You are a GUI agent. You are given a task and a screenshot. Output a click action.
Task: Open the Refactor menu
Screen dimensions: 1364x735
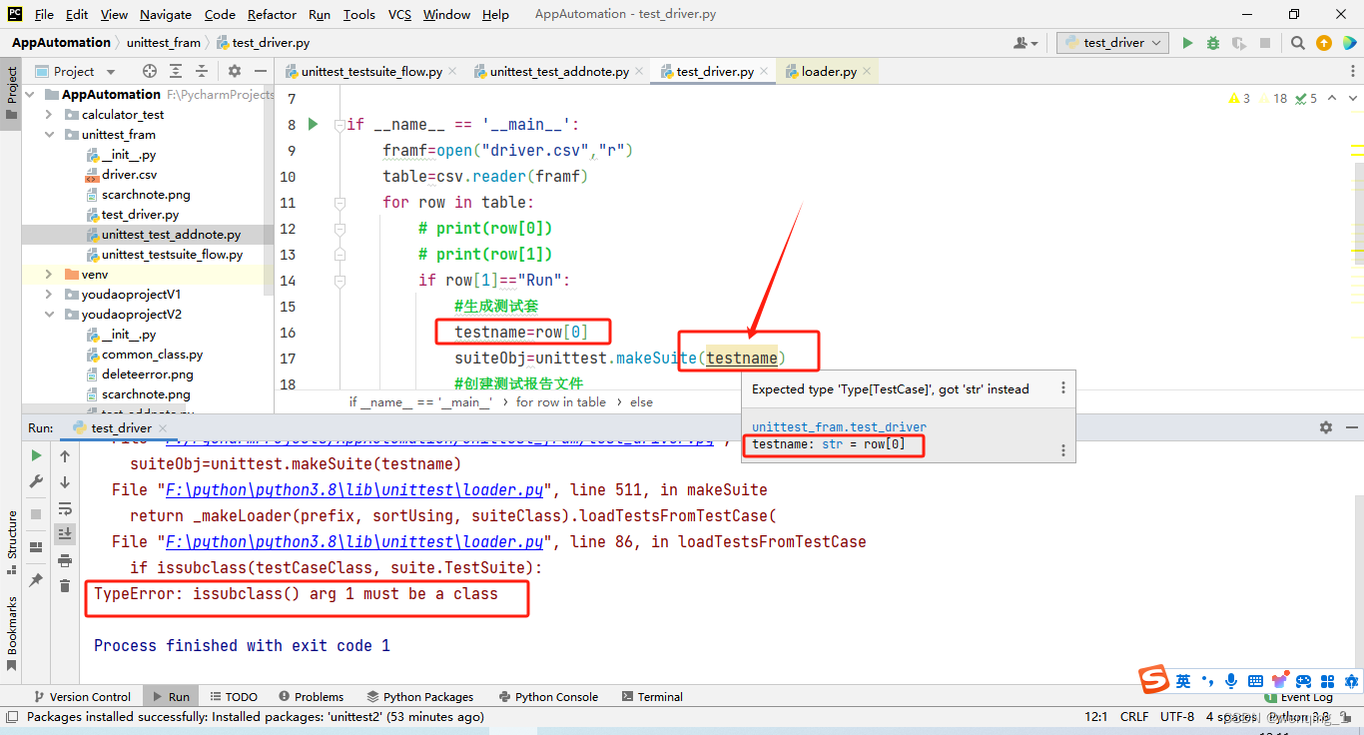(x=272, y=14)
